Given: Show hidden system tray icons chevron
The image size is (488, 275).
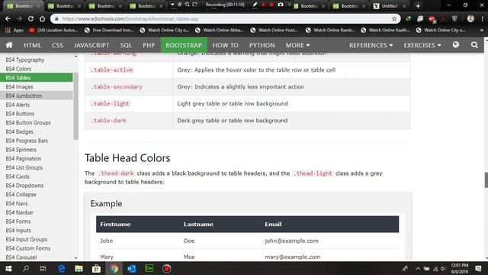Looking at the screenshot, I should pos(418,269).
